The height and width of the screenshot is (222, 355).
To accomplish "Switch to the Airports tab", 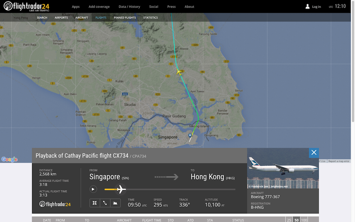I will click(x=61, y=18).
